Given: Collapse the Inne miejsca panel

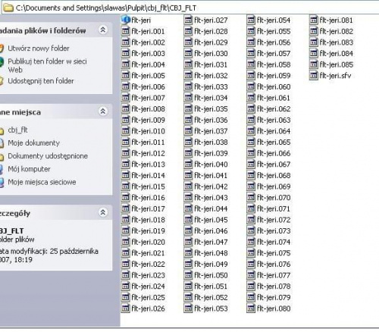Looking at the screenshot, I should tap(103, 111).
